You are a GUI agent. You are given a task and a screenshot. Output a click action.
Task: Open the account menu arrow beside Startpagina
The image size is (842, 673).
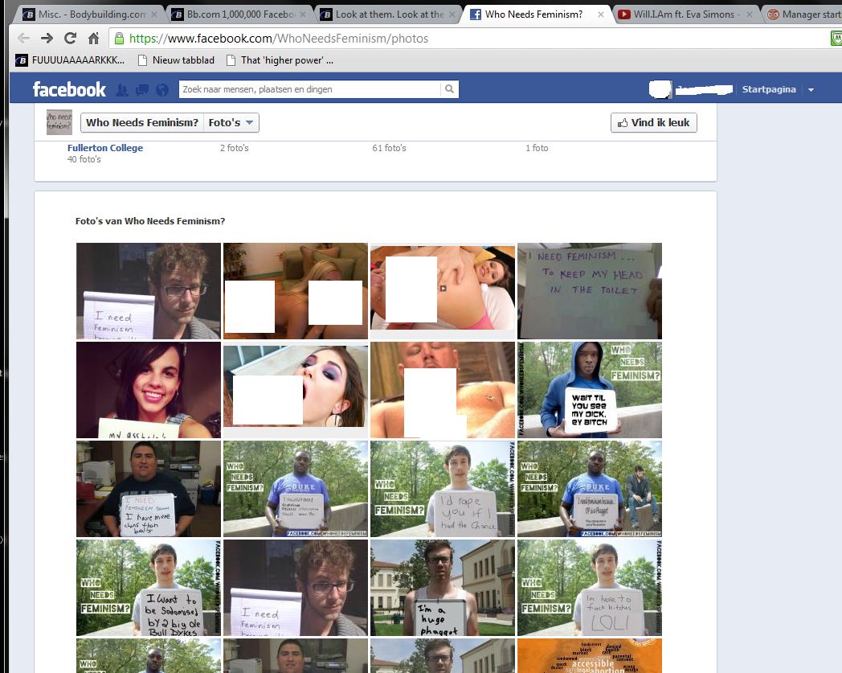pyautogui.click(x=811, y=90)
